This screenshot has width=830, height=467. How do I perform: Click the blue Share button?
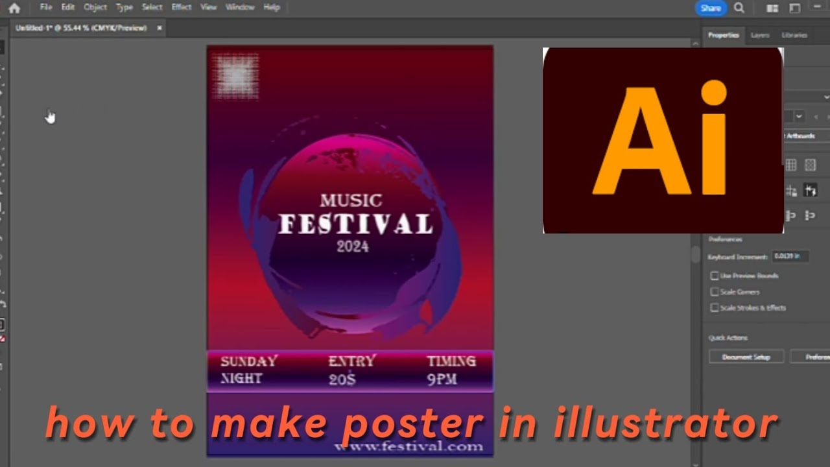pos(711,8)
